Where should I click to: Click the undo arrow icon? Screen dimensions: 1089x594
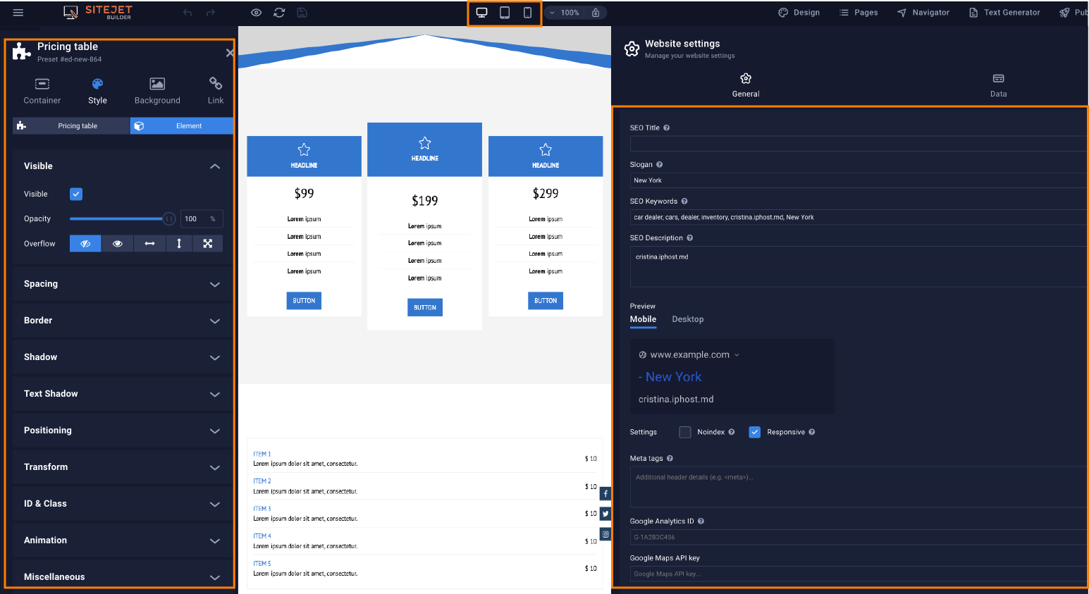click(187, 13)
